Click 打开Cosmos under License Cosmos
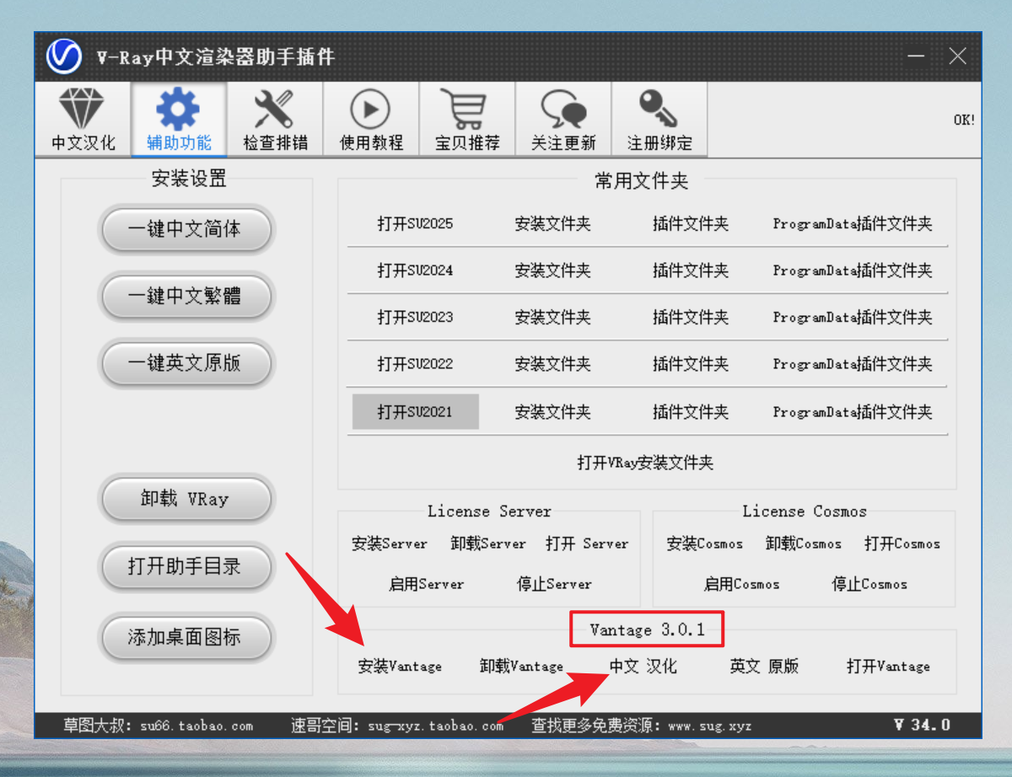Viewport: 1012px width, 777px height. (902, 544)
